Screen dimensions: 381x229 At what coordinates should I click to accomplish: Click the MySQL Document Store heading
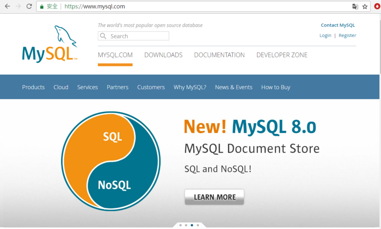pos(252,148)
